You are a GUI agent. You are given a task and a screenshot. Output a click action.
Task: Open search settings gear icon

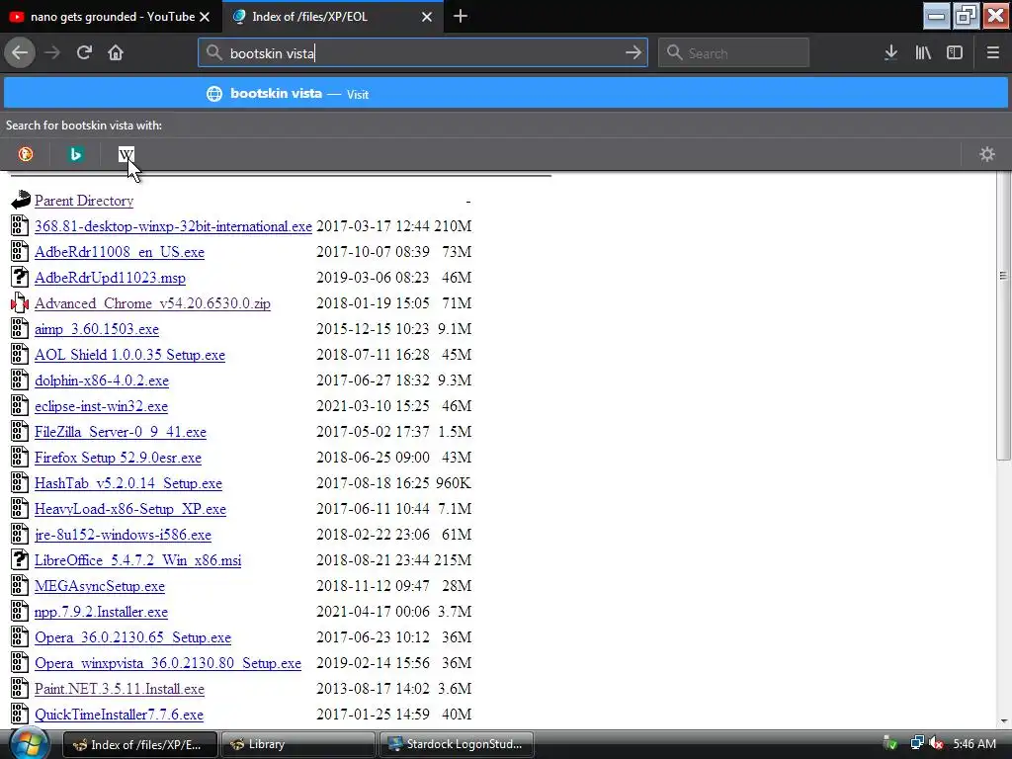click(987, 154)
